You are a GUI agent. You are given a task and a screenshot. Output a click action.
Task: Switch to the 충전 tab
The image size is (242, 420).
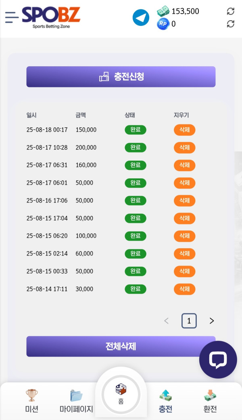coord(165,401)
